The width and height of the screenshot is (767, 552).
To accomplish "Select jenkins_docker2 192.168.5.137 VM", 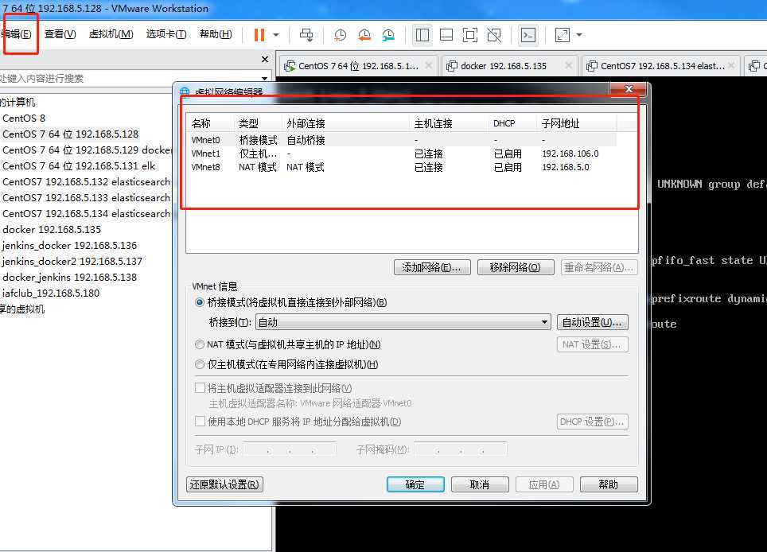I will (x=72, y=261).
